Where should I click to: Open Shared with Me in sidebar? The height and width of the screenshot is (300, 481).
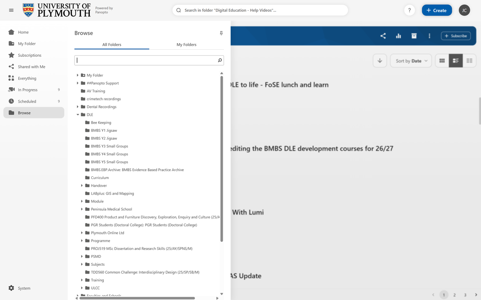[x=34, y=67]
